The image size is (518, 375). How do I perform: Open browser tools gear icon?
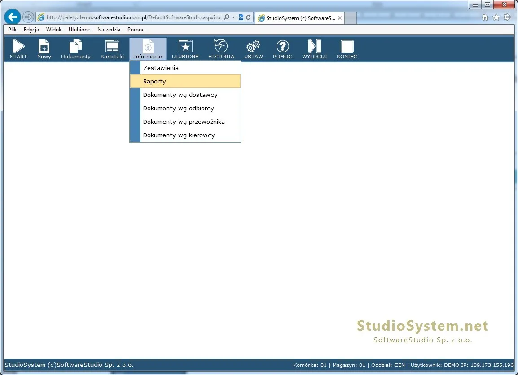[x=507, y=17]
